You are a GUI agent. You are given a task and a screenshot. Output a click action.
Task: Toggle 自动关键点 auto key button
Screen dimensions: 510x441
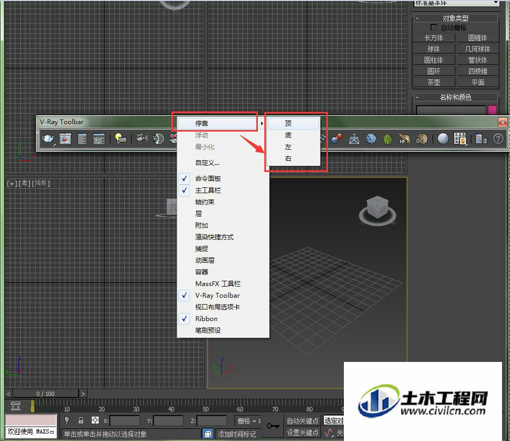(x=302, y=421)
